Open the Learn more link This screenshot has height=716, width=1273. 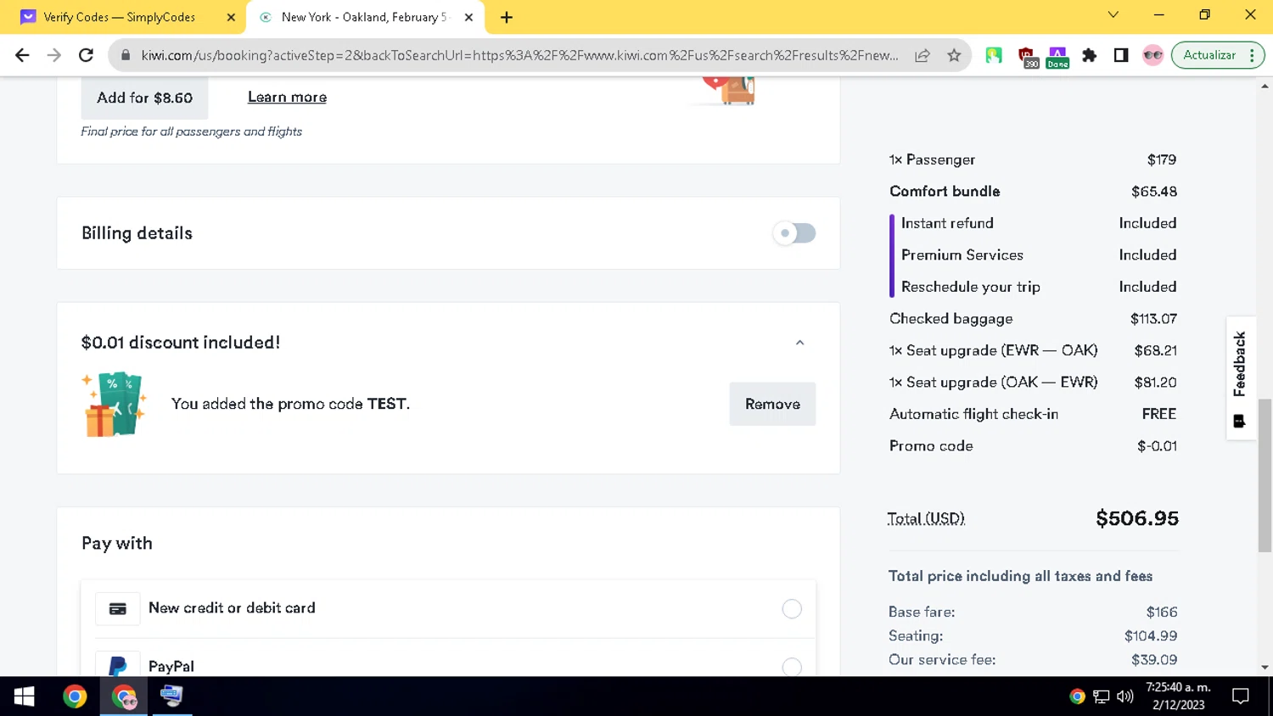[x=287, y=97]
